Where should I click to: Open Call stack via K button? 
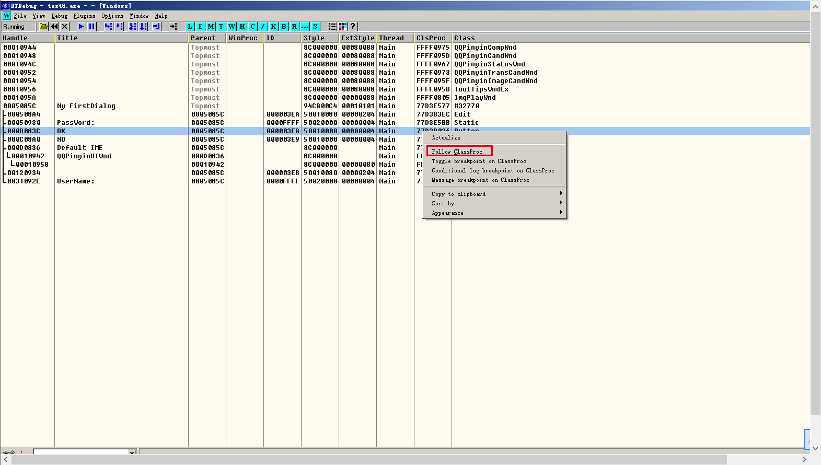tap(274, 27)
